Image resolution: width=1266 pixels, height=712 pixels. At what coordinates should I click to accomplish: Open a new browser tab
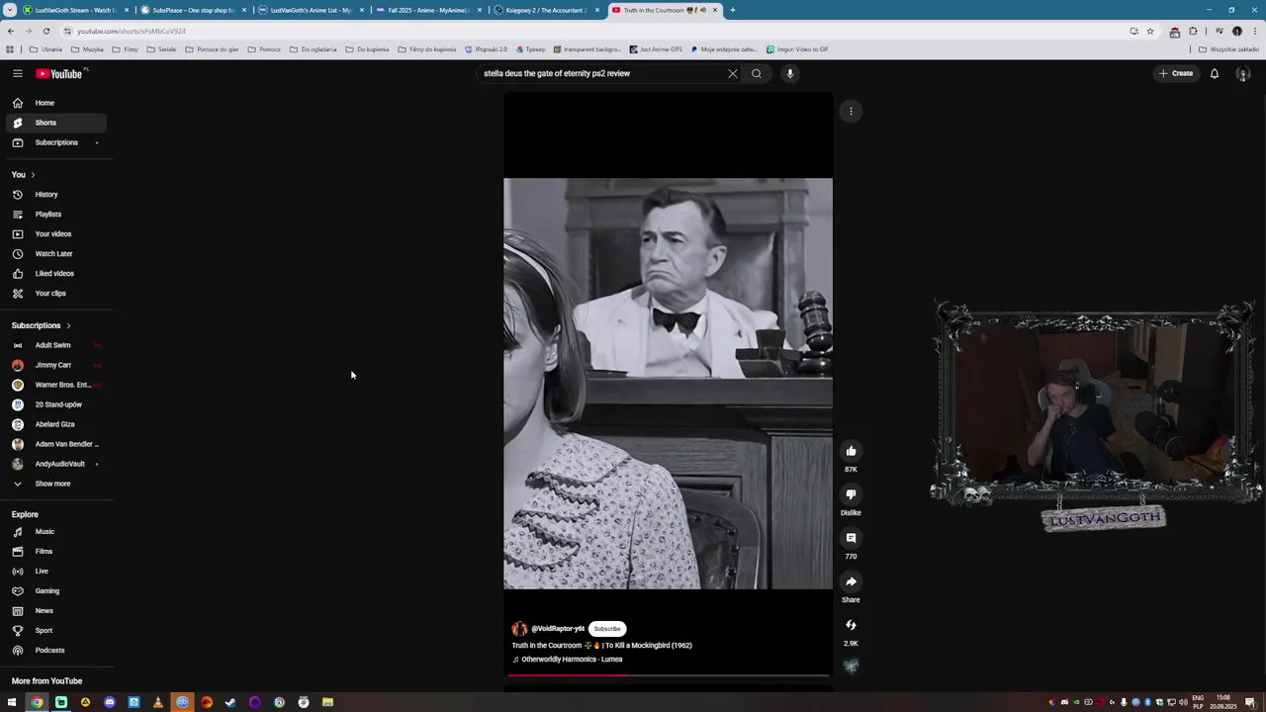point(733,10)
